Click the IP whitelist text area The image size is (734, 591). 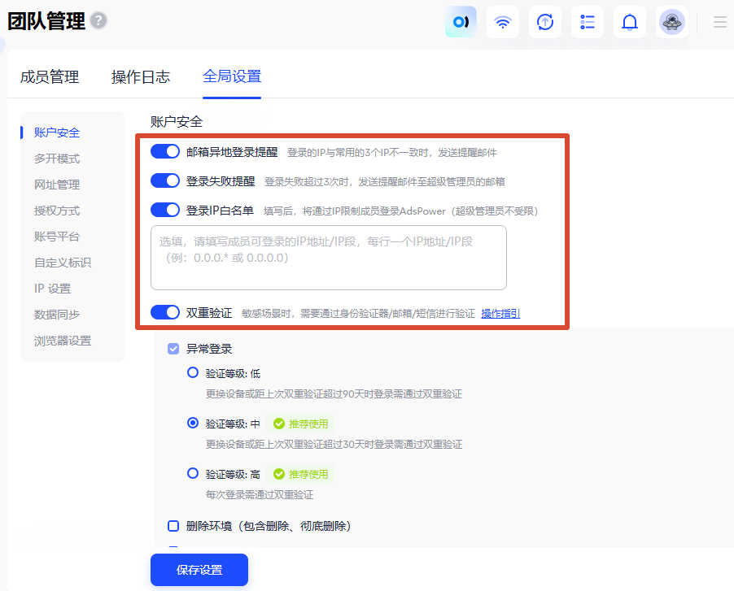pyautogui.click(x=329, y=258)
